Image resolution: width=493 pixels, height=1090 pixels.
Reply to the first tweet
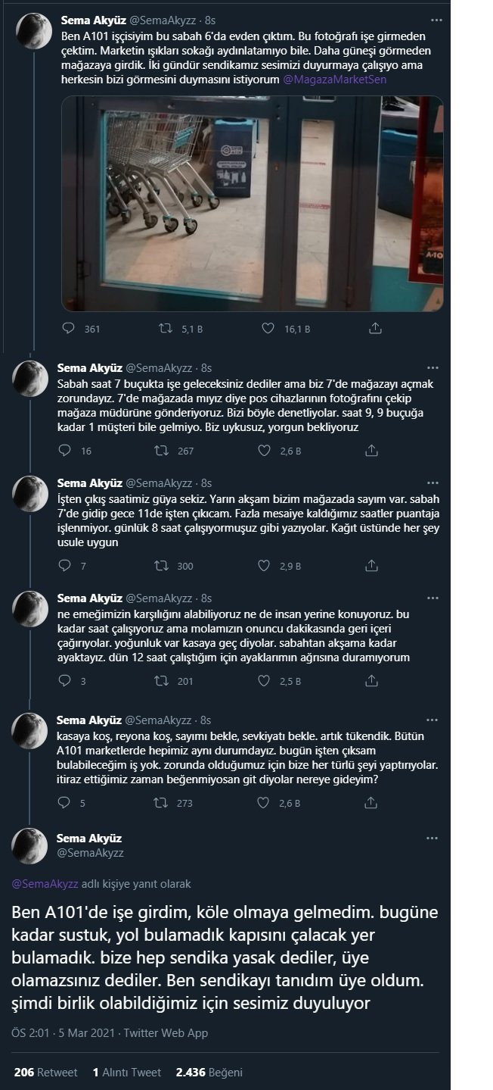[x=69, y=329]
